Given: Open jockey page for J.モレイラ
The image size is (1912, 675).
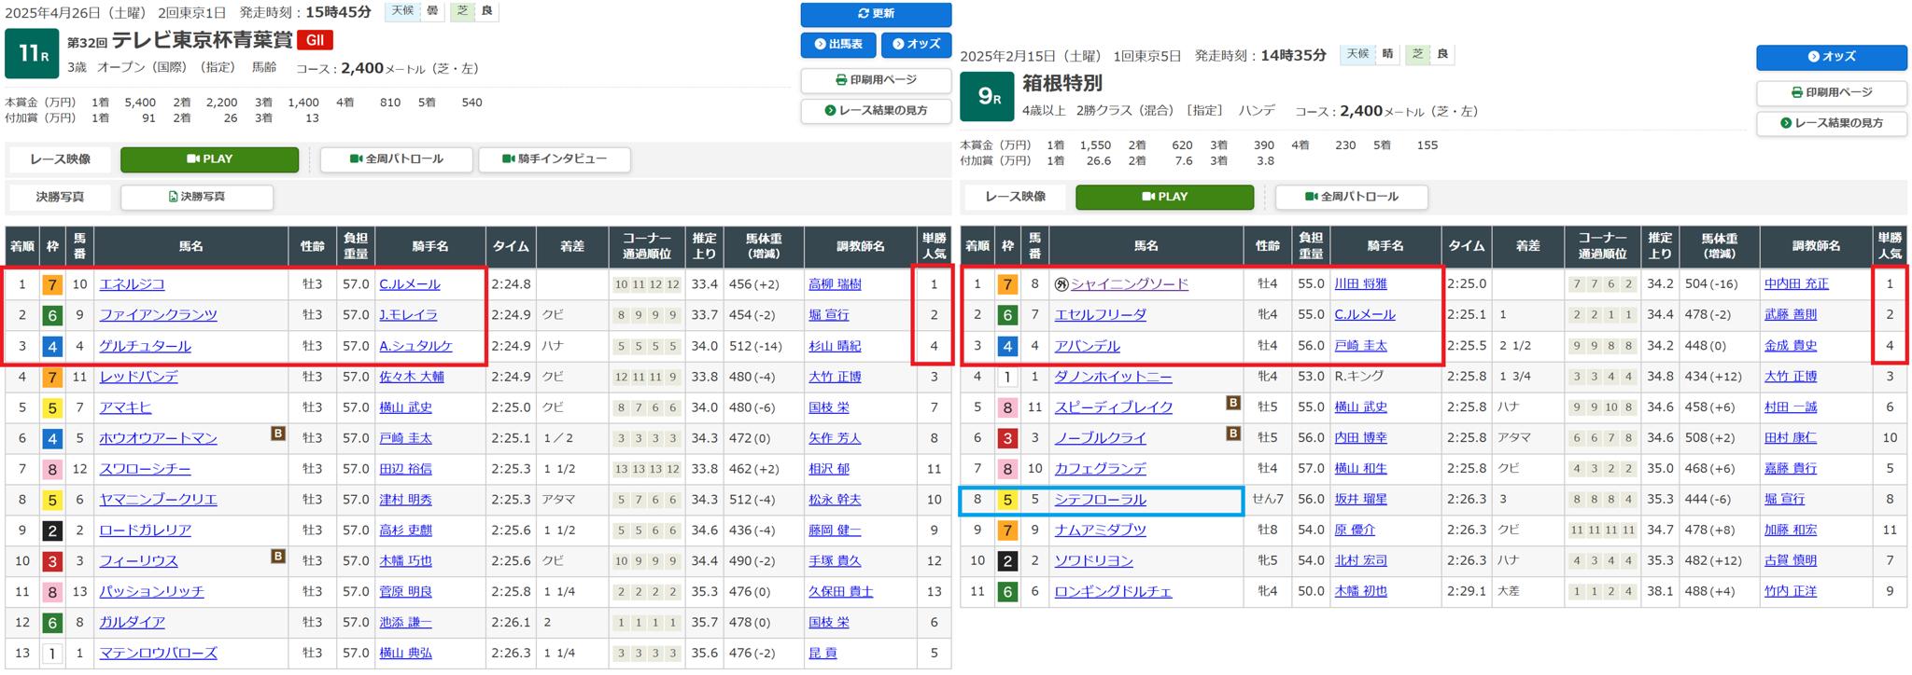Looking at the screenshot, I should tap(408, 315).
